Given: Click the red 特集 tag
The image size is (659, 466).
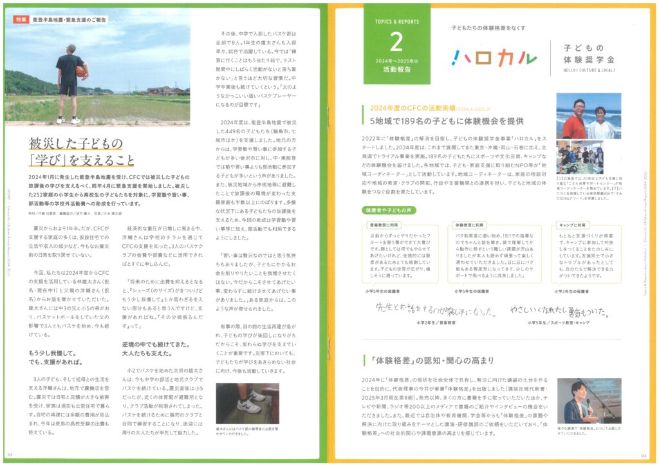Looking at the screenshot, I should click(20, 19).
